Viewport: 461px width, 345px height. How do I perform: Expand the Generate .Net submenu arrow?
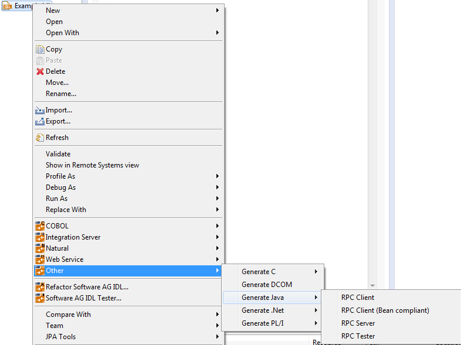pos(316,310)
